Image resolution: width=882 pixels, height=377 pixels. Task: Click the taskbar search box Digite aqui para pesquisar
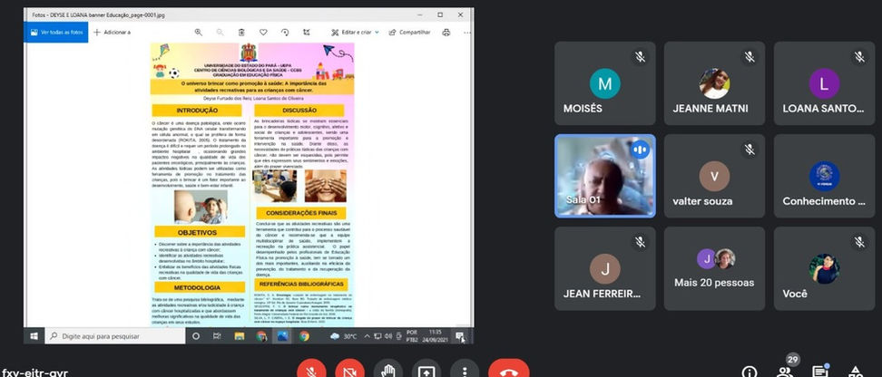point(114,336)
